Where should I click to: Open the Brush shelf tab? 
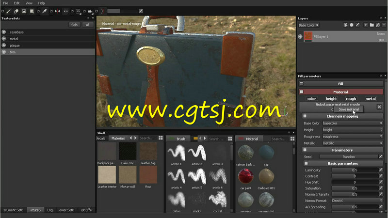[178, 139]
